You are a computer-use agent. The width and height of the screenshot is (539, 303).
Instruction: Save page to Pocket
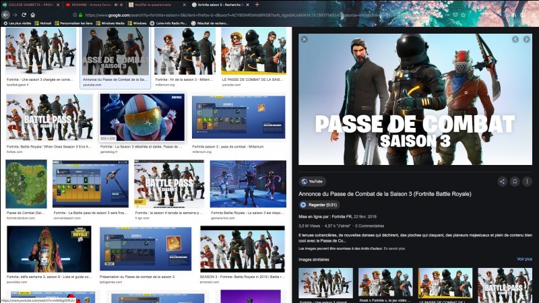(x=455, y=15)
